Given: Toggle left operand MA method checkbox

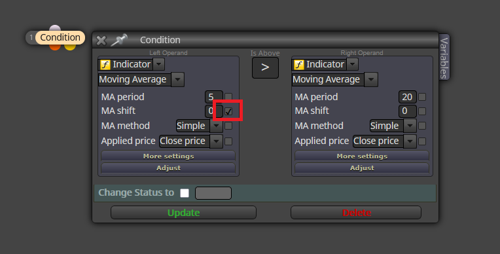Looking at the screenshot, I should coord(228,126).
